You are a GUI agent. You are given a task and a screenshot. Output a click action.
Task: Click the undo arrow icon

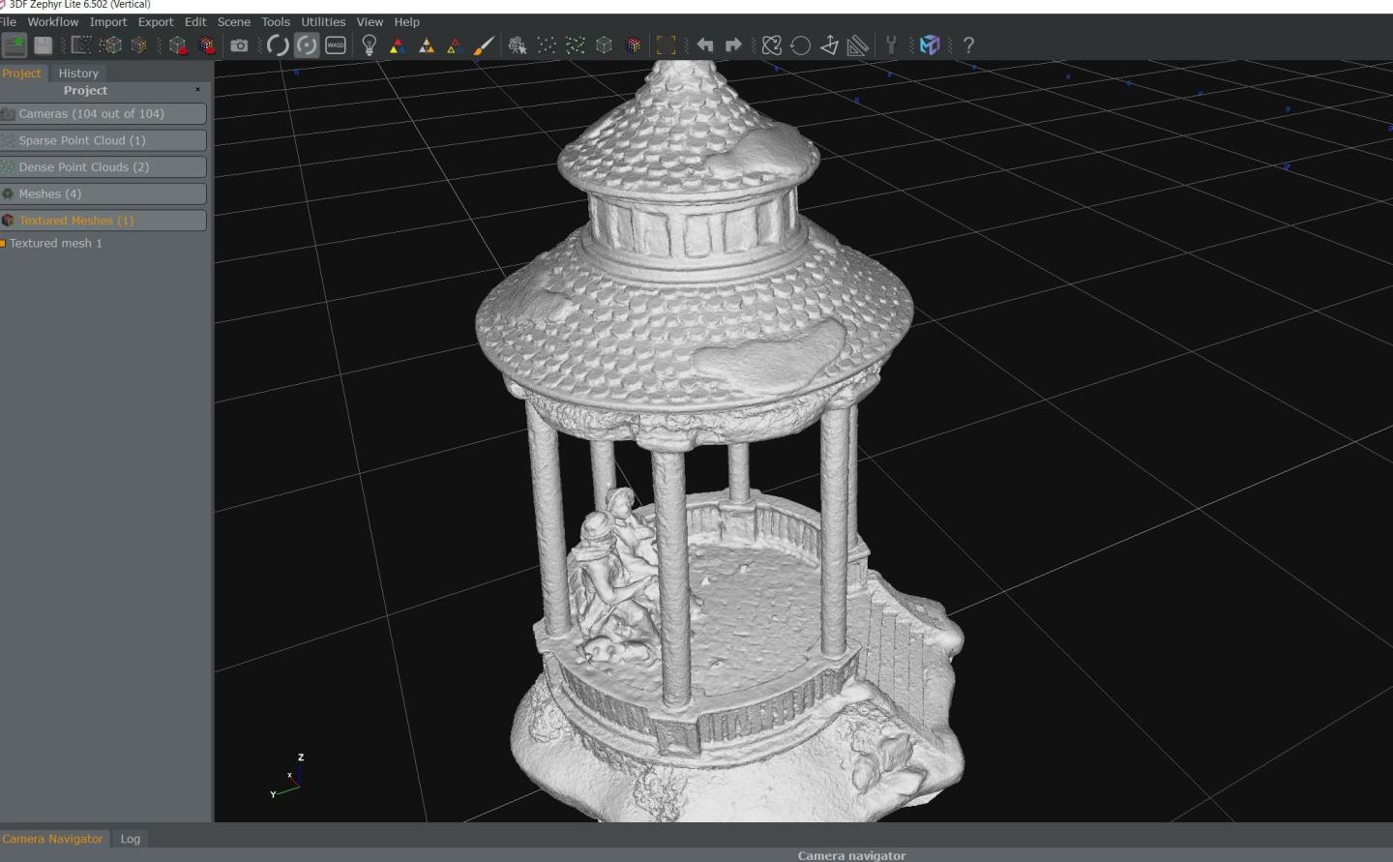[705, 45]
